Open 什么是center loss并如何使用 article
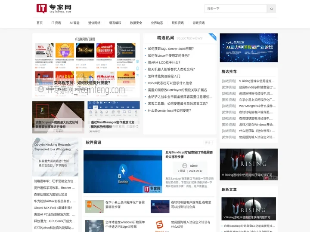The image size is (310, 232). click(x=170, y=111)
